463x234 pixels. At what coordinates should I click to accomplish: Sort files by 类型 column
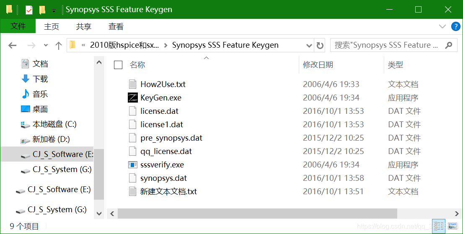(396, 64)
